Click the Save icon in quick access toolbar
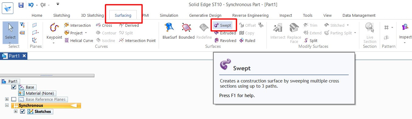Image resolution: width=412 pixels, height=119 pixels. [21, 5]
